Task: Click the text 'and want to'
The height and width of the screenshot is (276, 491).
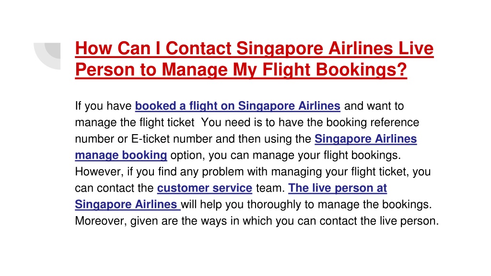Action: click(374, 106)
